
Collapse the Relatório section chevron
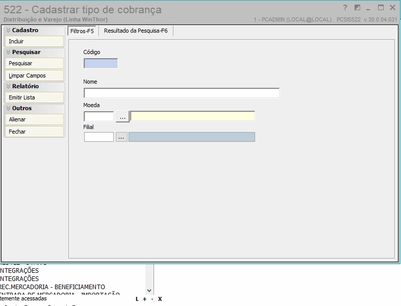(x=9, y=86)
